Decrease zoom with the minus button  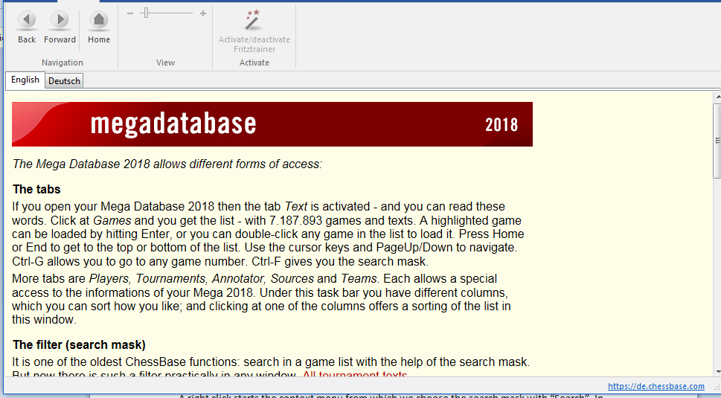click(x=130, y=14)
